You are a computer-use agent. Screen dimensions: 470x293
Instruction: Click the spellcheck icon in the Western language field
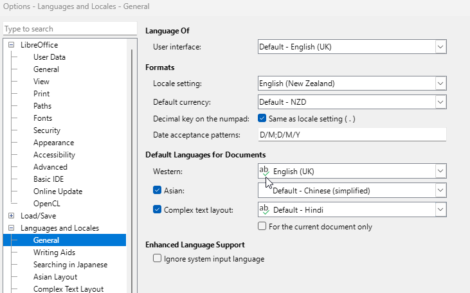click(x=264, y=171)
